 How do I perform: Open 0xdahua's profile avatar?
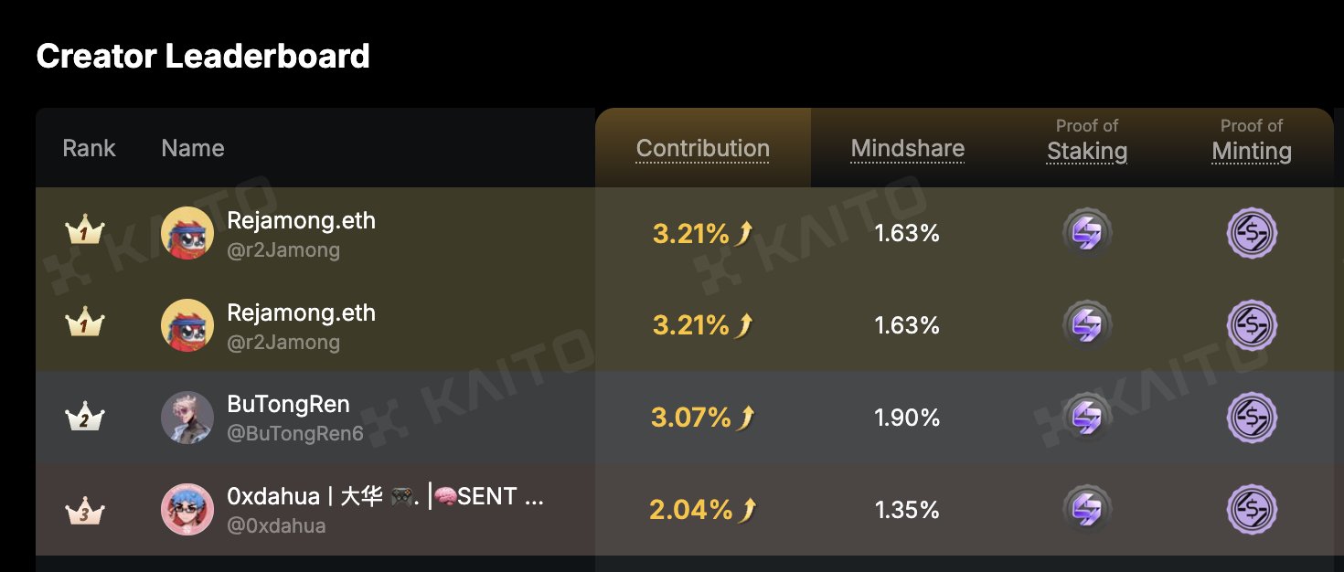tap(187, 510)
